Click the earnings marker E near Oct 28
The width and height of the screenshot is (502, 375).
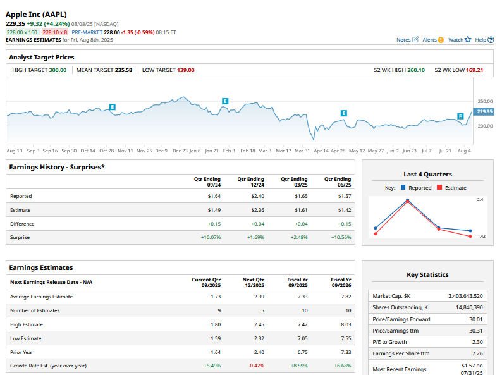113,107
